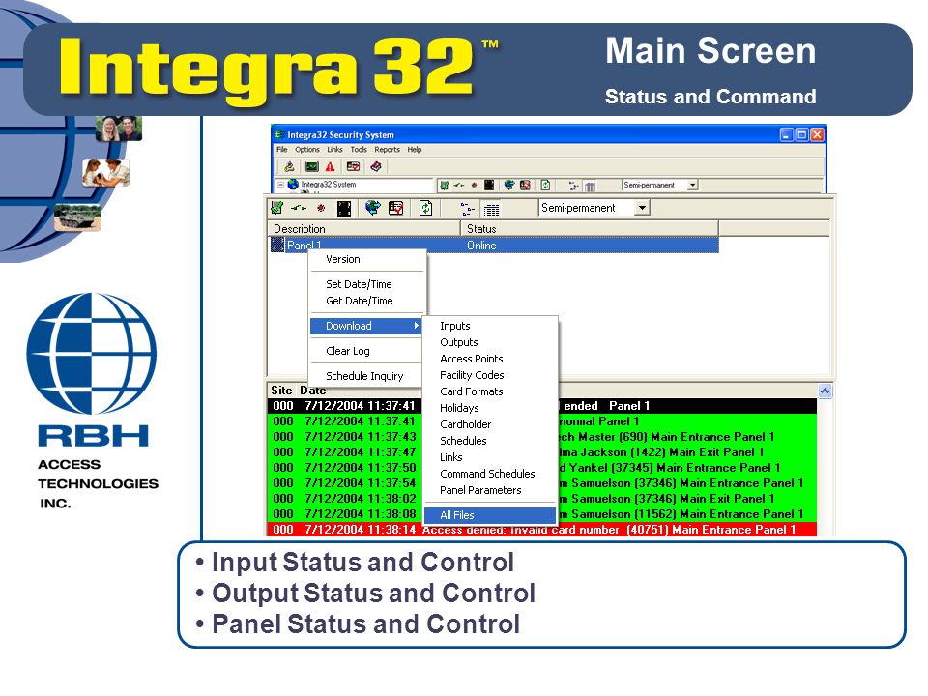
Task: Select the log row at 11:38:02
Action: [541, 499]
